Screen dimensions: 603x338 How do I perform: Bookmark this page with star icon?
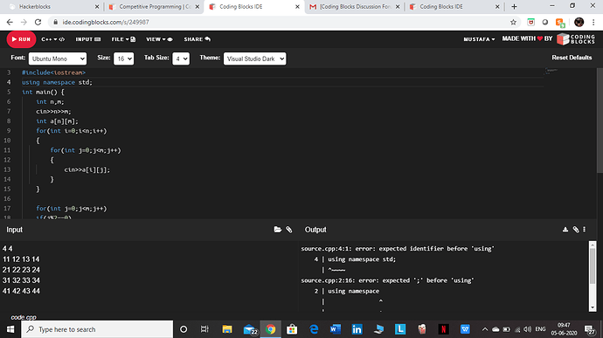(x=513, y=23)
